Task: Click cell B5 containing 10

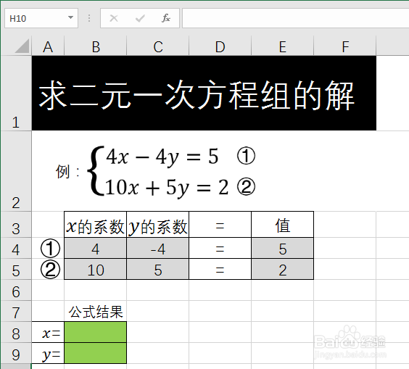Action: click(96, 270)
